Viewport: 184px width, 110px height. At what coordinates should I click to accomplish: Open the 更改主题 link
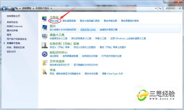click(x=54, y=21)
